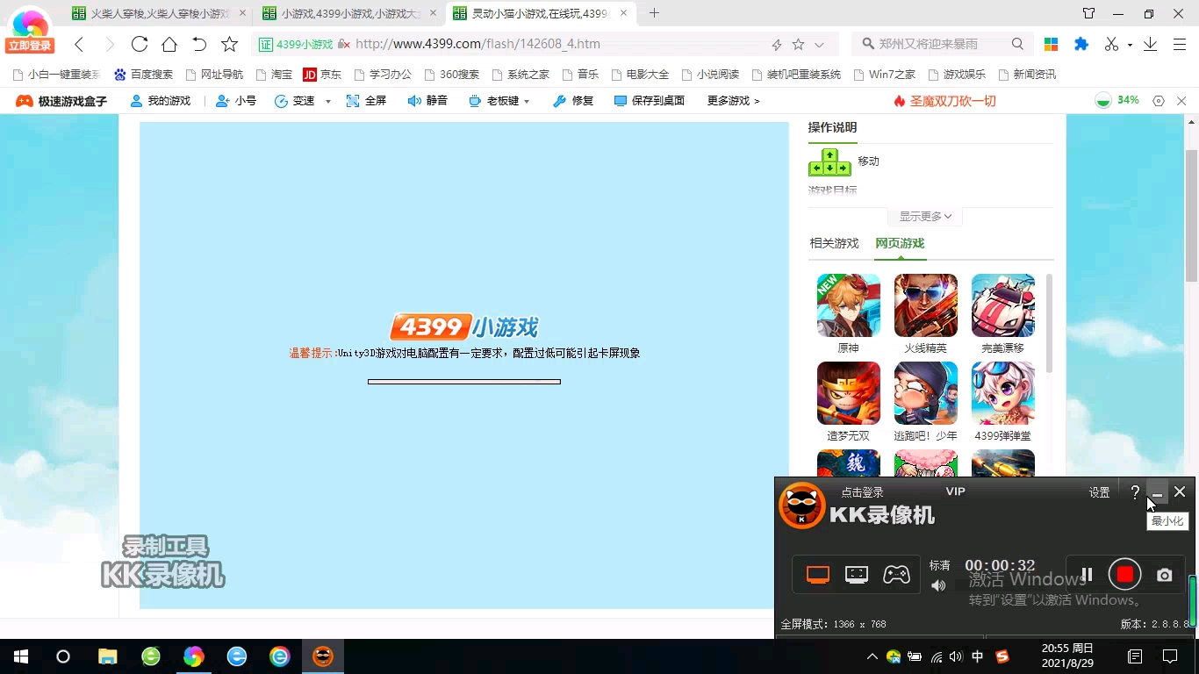Expand the scissors tool dropdown arrow

click(x=1130, y=45)
